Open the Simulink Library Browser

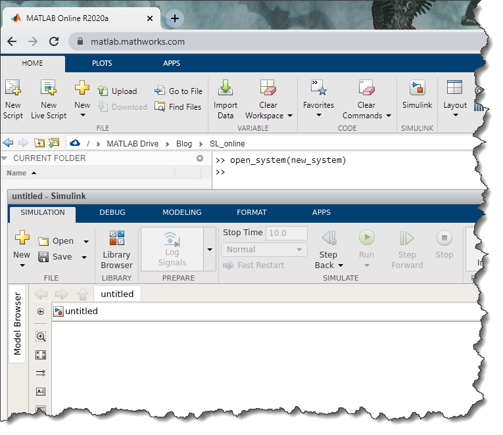pyautogui.click(x=116, y=249)
